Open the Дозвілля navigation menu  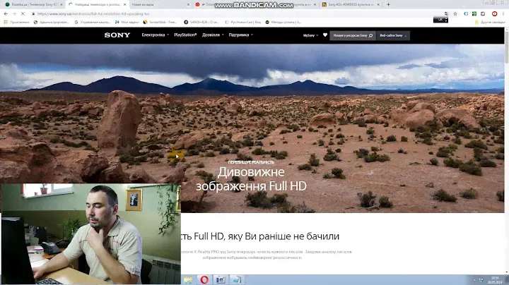tap(212, 35)
